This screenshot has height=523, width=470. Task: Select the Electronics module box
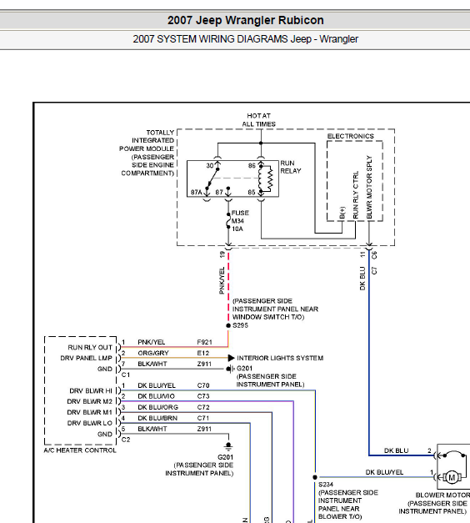pyautogui.click(x=355, y=181)
